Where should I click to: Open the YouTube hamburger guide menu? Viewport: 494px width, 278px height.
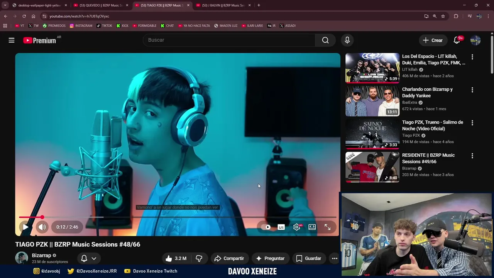tap(12, 40)
